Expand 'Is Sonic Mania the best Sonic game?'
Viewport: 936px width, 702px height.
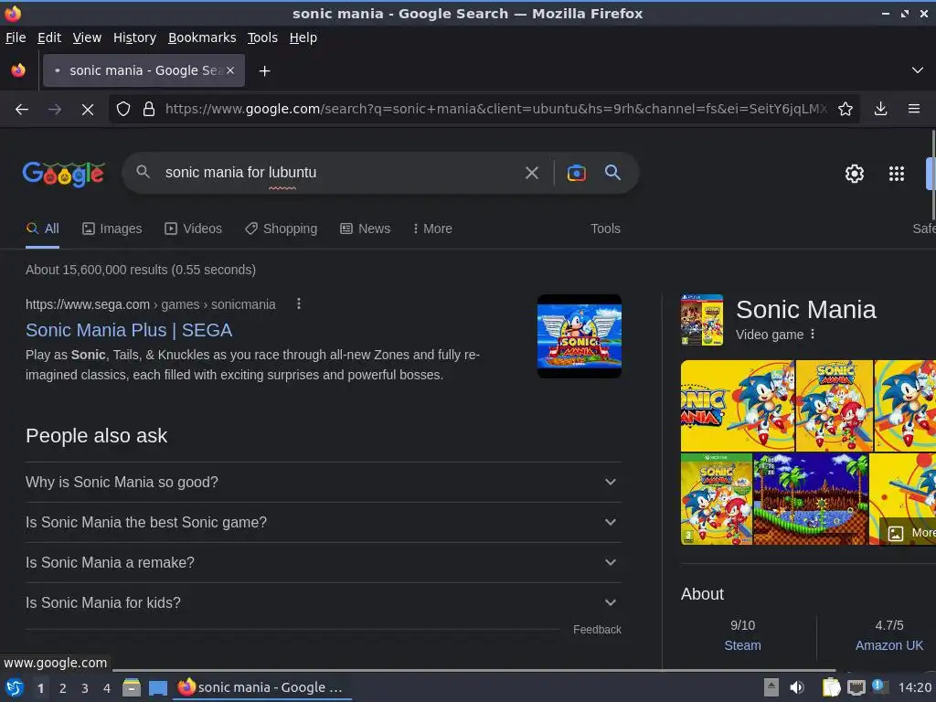(324, 522)
